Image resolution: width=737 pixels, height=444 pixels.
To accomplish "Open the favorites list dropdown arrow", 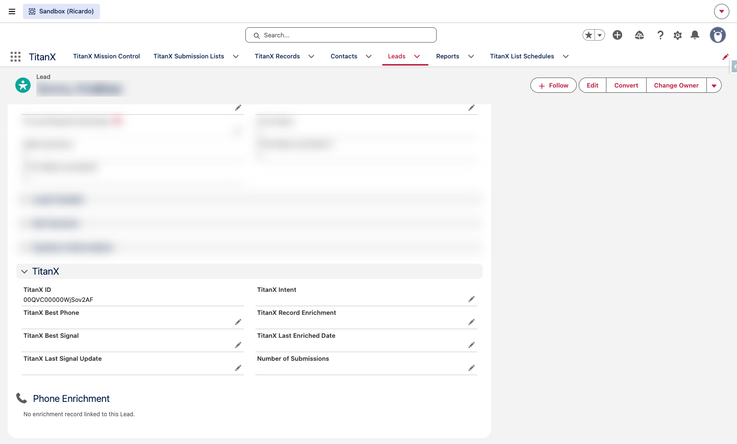I will coord(600,35).
